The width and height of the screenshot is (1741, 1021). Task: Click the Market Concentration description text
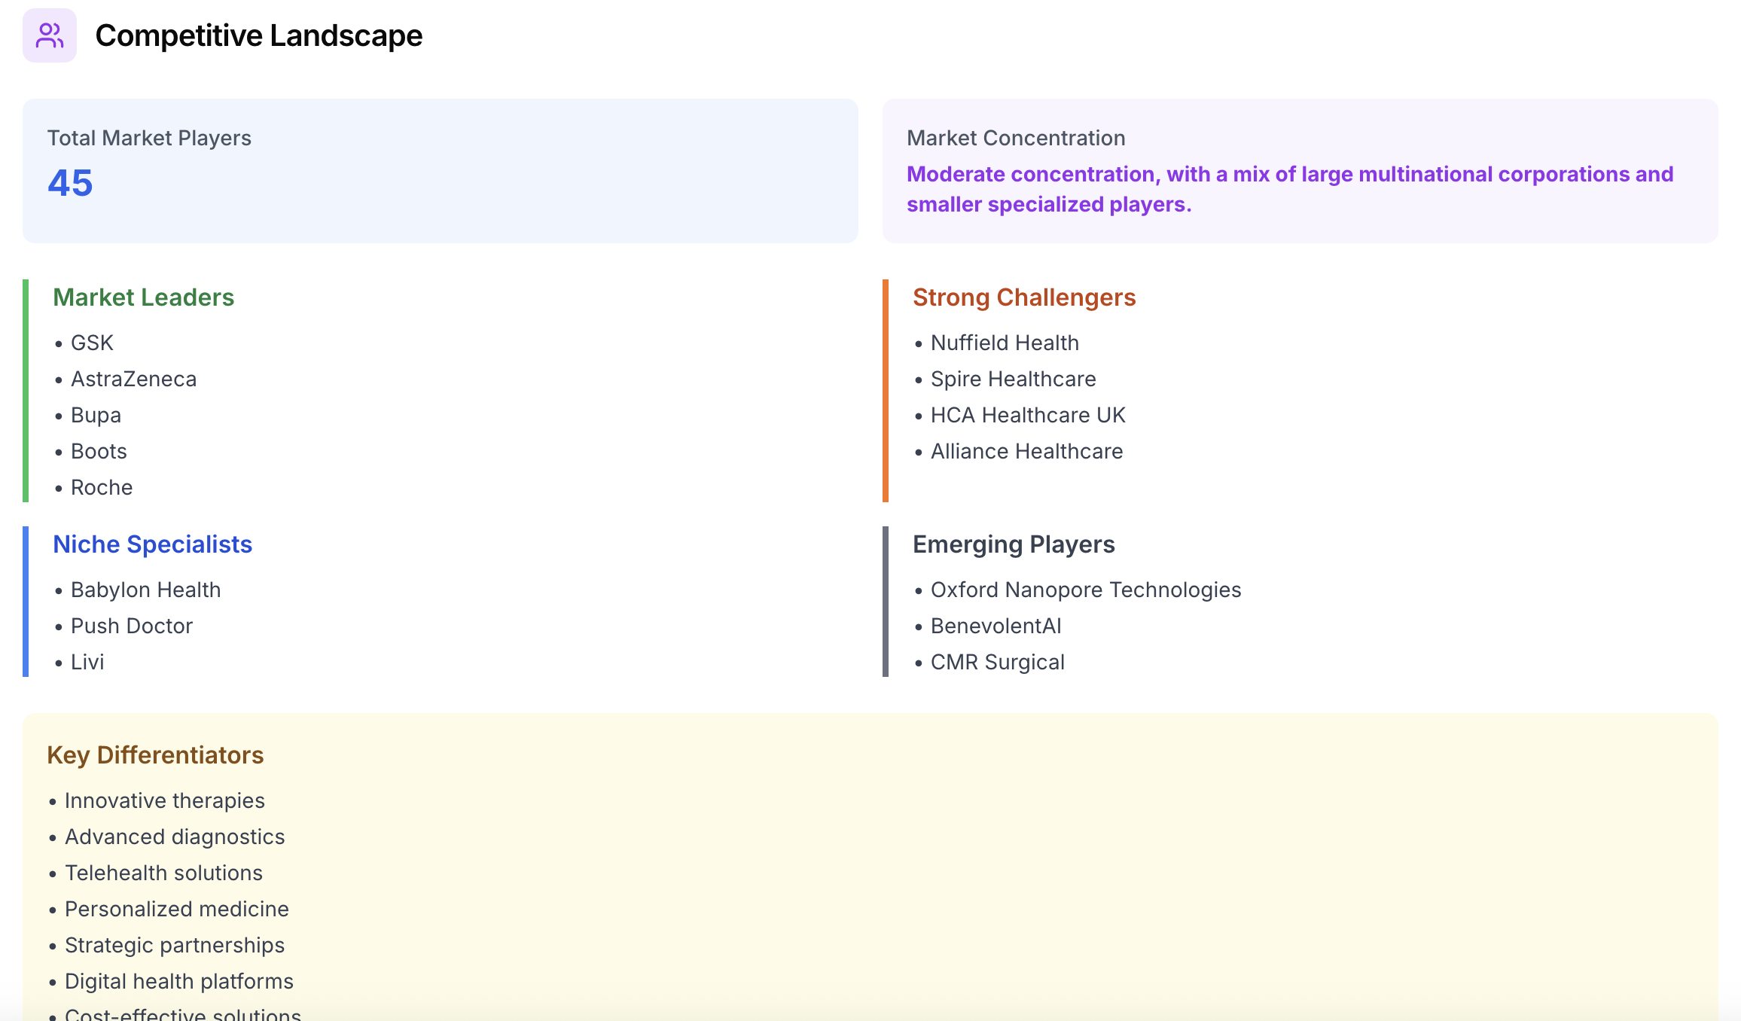point(1289,189)
